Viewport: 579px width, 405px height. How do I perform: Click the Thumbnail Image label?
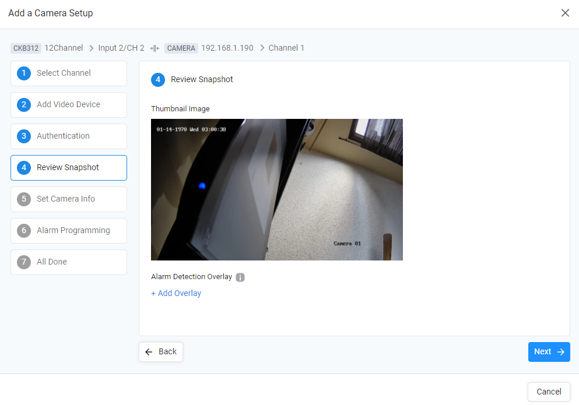point(180,109)
